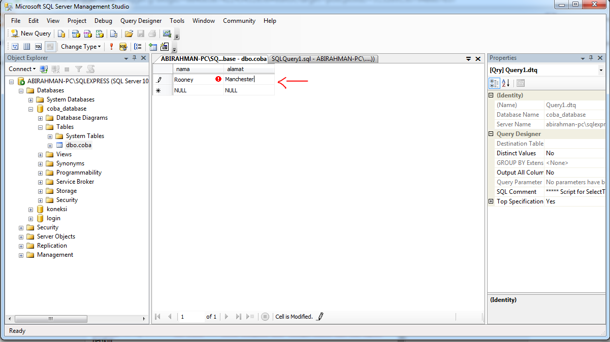Select the Show Diagram Pane icon
The height and width of the screenshot is (342, 610).
(15, 46)
